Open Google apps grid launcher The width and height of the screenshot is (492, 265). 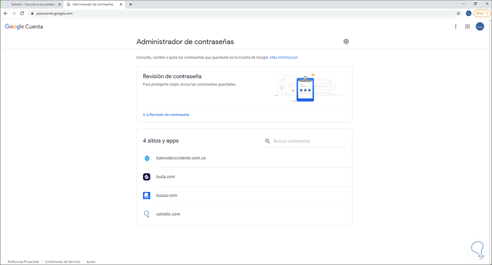pyautogui.click(x=467, y=27)
